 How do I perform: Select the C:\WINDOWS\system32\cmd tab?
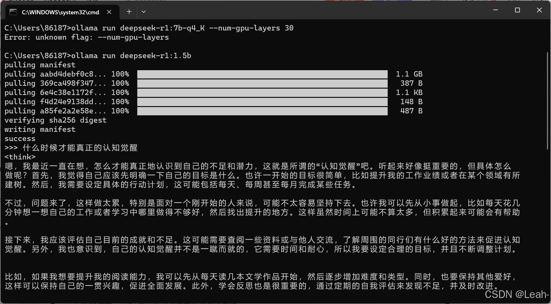[62, 12]
